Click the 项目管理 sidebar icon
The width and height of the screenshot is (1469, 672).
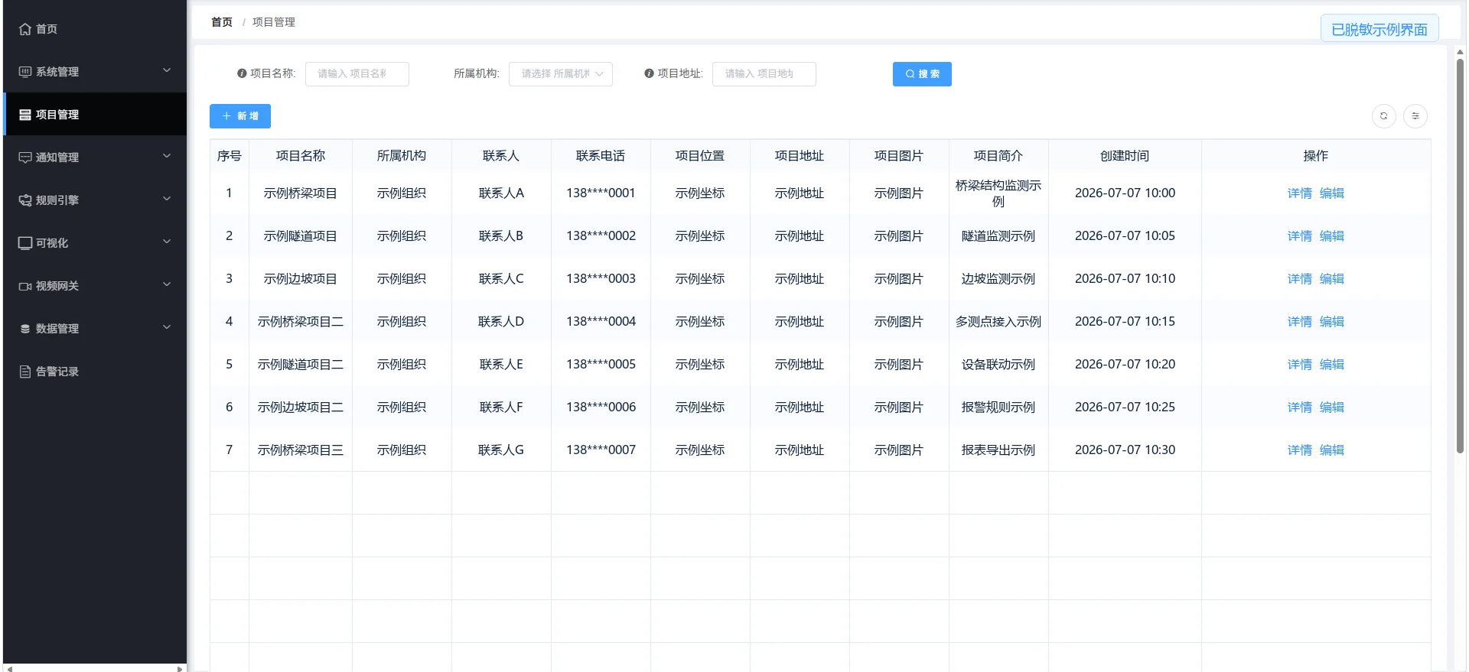[25, 115]
